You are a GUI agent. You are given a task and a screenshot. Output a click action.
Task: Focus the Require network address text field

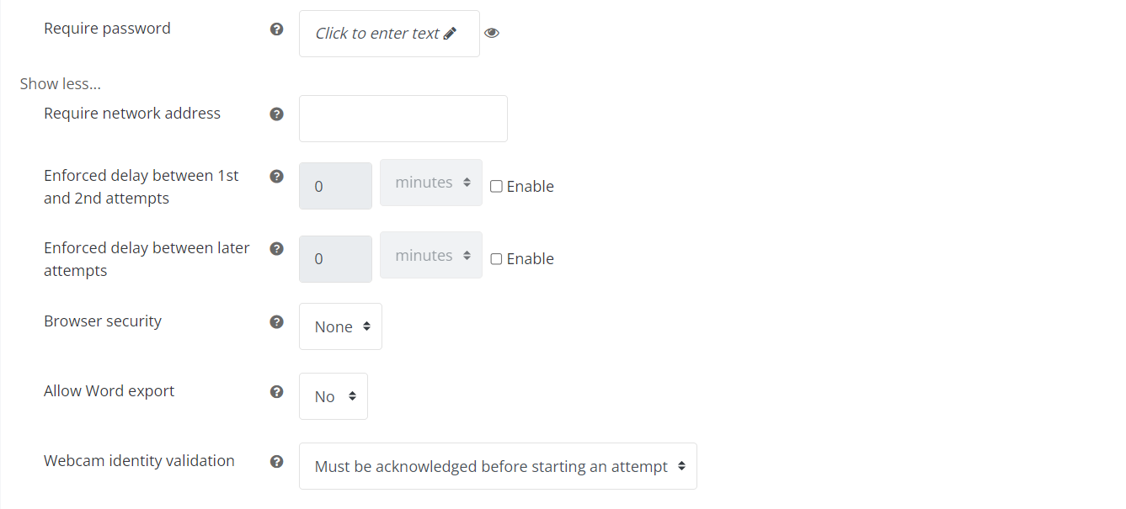[x=403, y=119]
